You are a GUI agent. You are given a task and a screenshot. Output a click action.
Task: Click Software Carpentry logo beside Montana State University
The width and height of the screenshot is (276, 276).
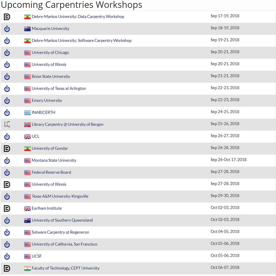pos(7,161)
